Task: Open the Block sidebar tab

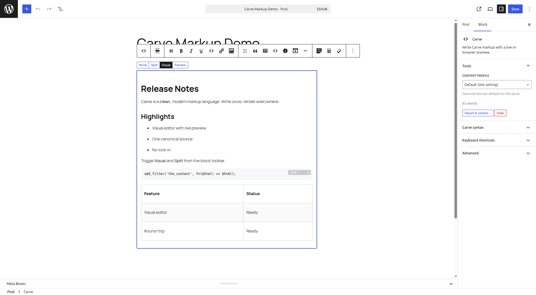Action: point(483,25)
